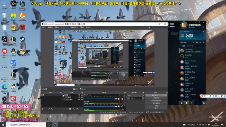Expand stop streaming button dropdown arrow
The height and width of the screenshot is (127, 226).
pyautogui.click(x=166, y=95)
